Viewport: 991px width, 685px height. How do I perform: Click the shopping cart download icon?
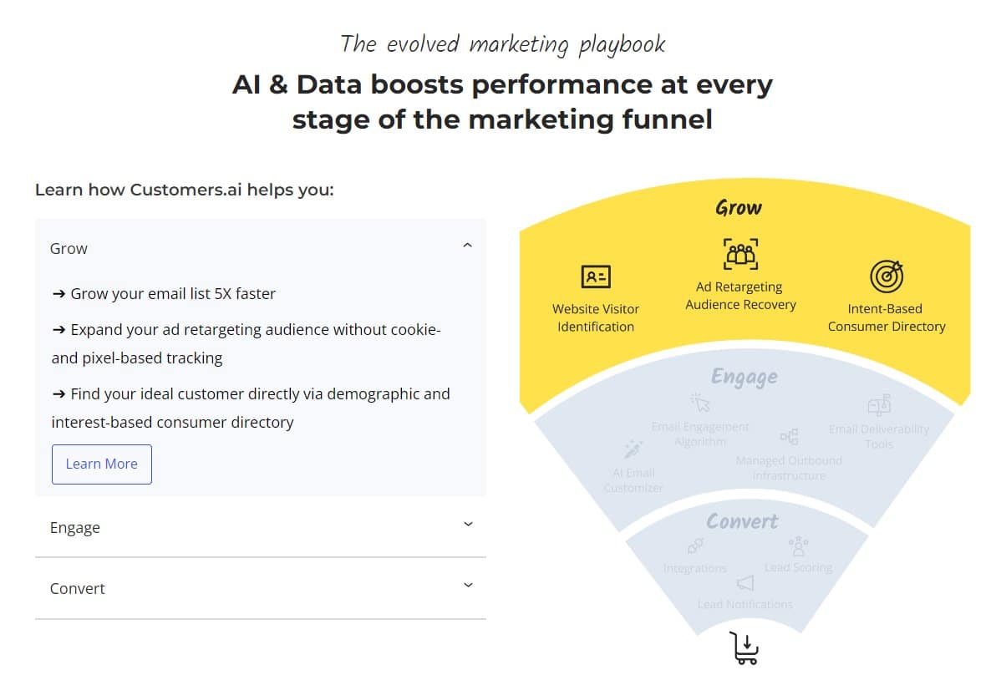[x=744, y=648]
